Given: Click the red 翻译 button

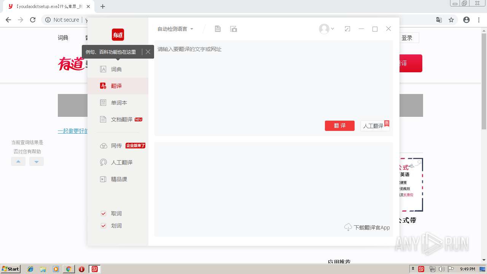Looking at the screenshot, I should (x=340, y=126).
